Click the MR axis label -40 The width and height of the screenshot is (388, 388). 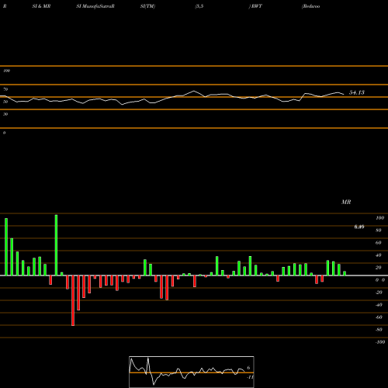pos(379,305)
